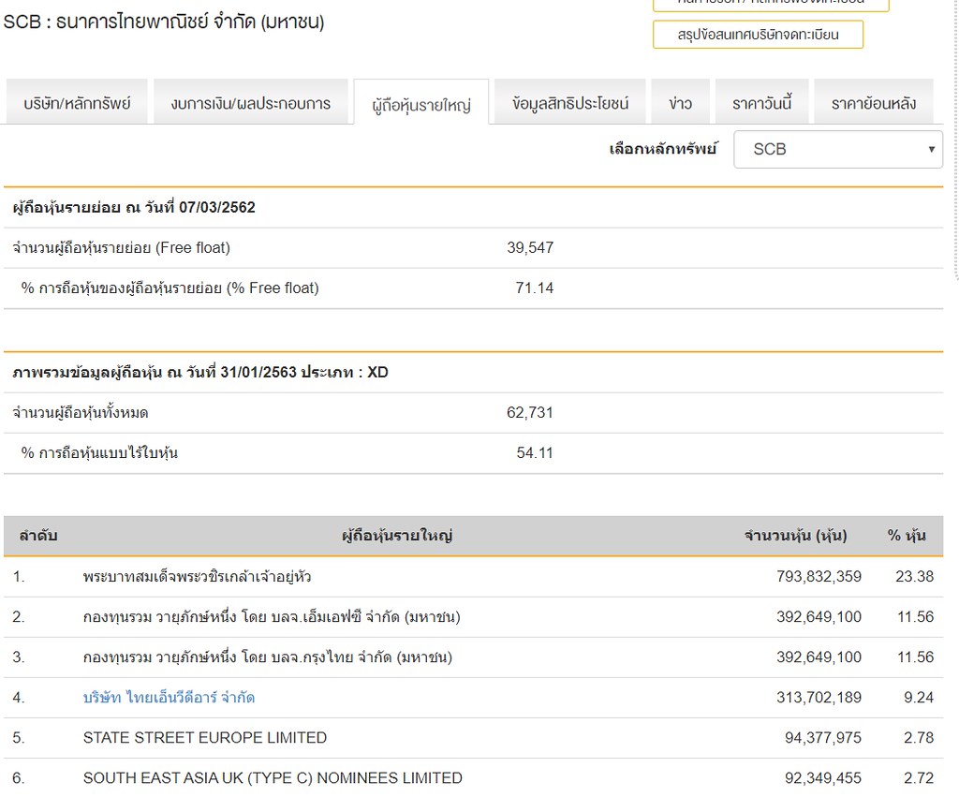This screenshot has height=797, width=959.
Task: Click share count 313,702,189
Action: [x=819, y=698]
